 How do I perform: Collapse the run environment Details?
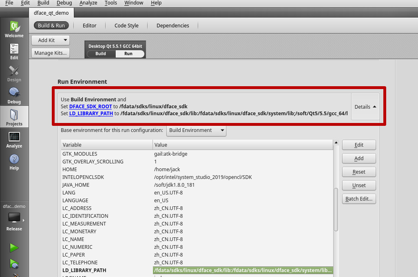[x=365, y=107]
